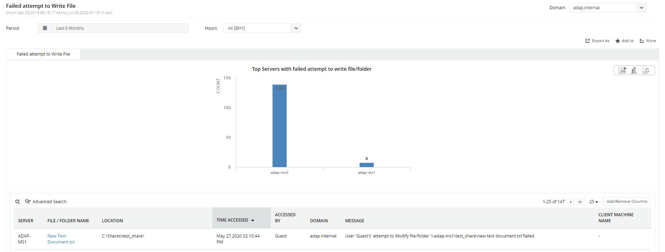Change the 25 rows per page dropdown
This screenshot has width=665, height=252.
point(594,202)
